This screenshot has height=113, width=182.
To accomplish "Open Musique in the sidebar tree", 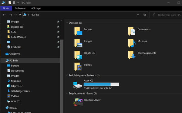I will (16, 81).
